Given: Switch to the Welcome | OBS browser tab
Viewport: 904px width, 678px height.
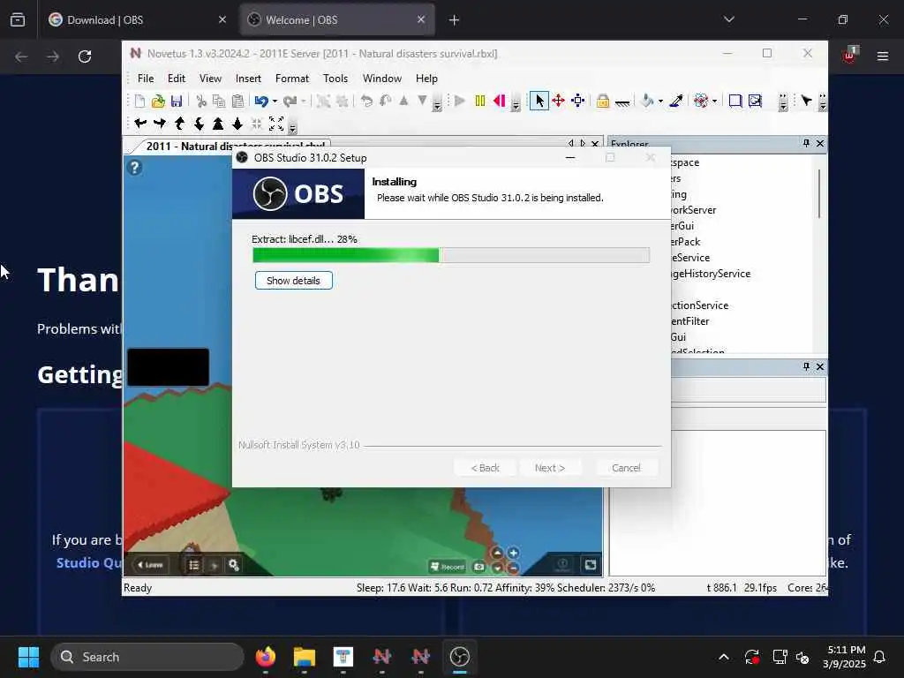Looking at the screenshot, I should tap(336, 19).
